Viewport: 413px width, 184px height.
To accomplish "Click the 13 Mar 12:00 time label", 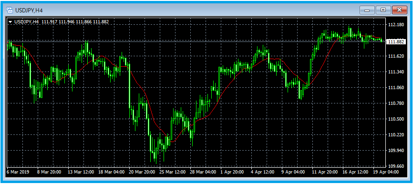I will click(x=81, y=172).
